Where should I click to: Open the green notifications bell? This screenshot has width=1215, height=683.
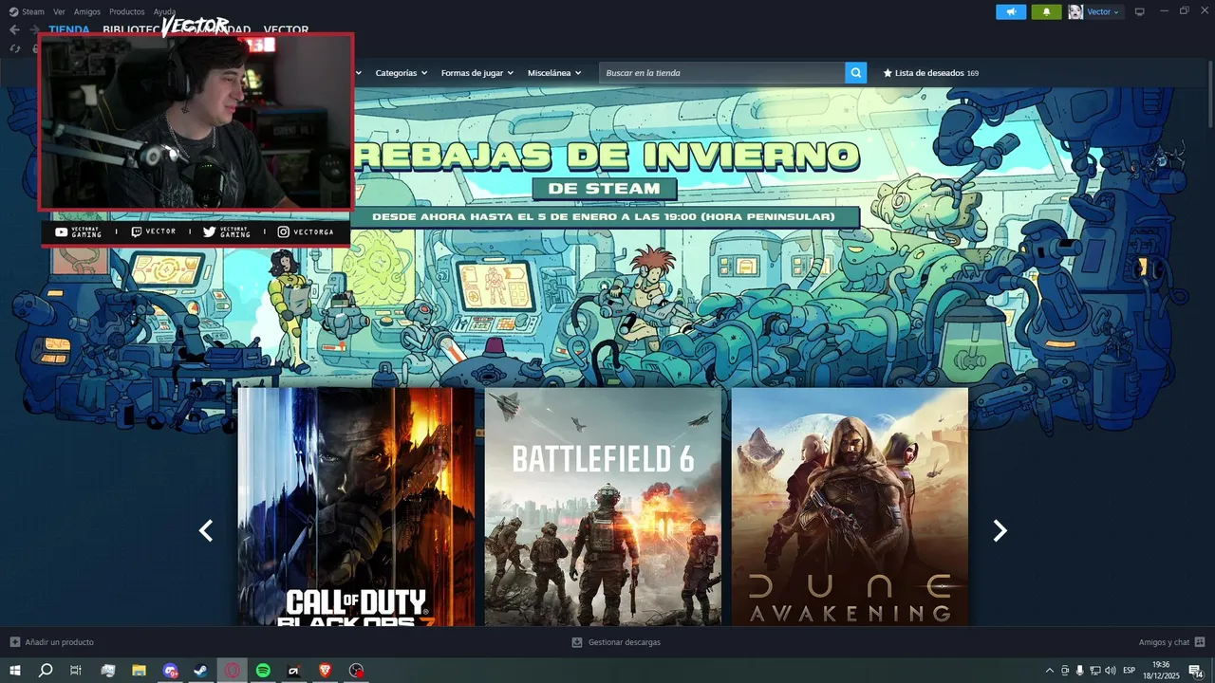[x=1046, y=12]
